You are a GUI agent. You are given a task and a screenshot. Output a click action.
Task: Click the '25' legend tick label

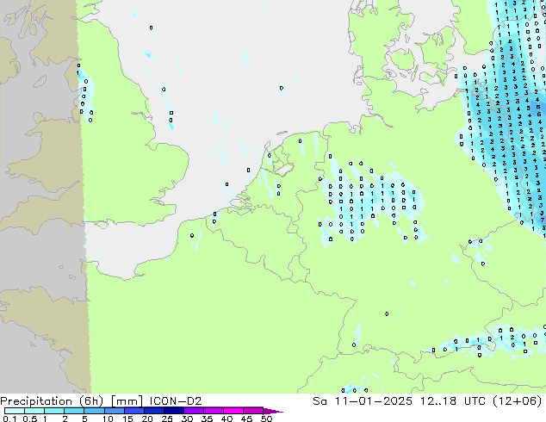point(167,419)
